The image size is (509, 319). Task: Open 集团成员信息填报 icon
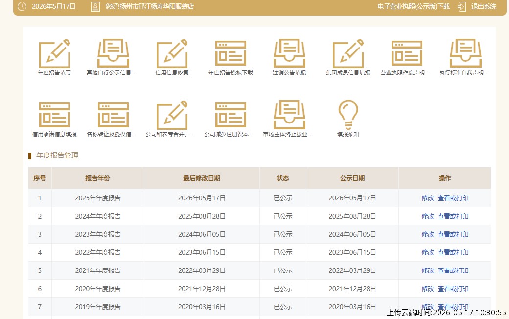tap(348, 53)
